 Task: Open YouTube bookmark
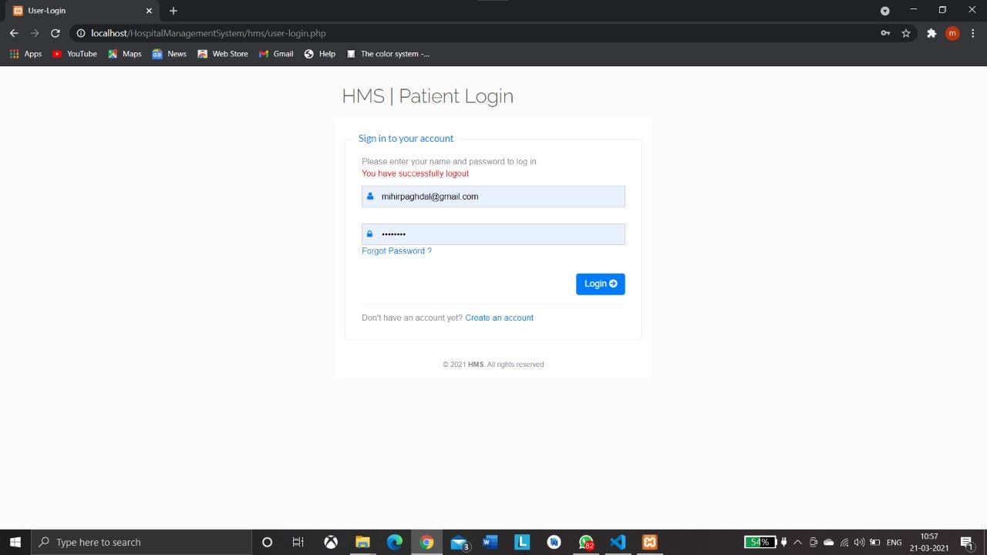(x=74, y=54)
